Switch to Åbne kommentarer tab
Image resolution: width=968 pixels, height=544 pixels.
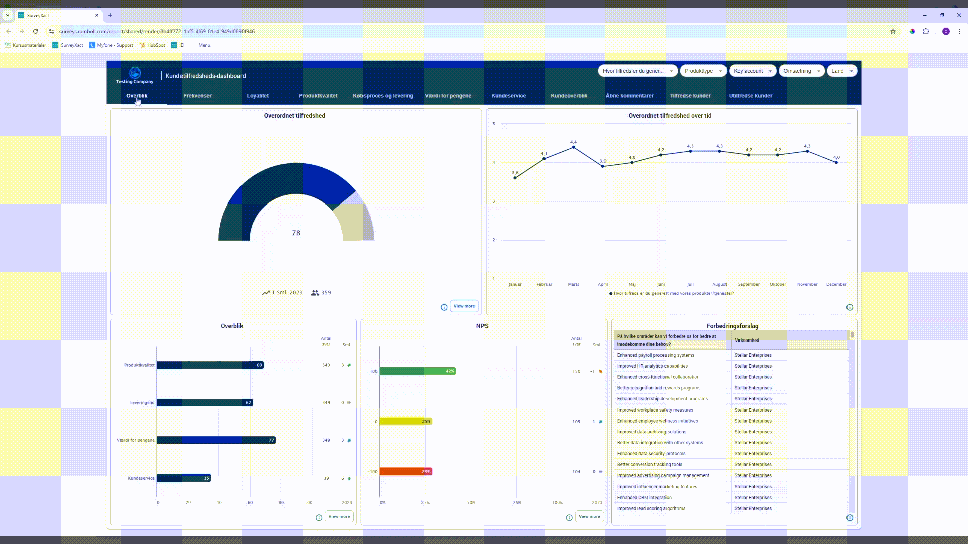[630, 96]
